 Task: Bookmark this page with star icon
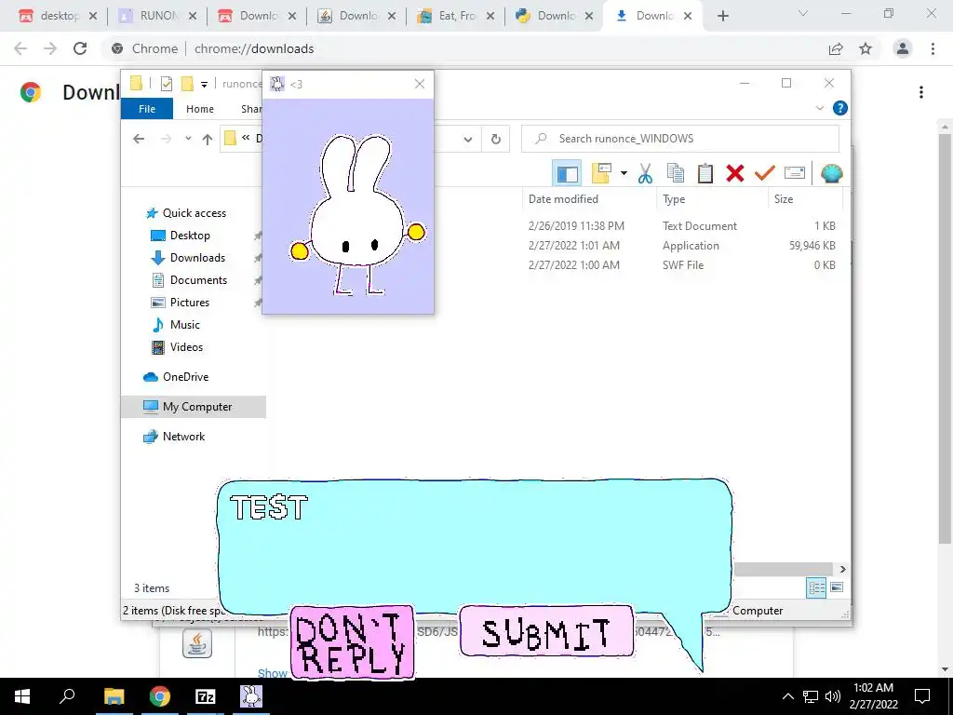pyautogui.click(x=866, y=48)
